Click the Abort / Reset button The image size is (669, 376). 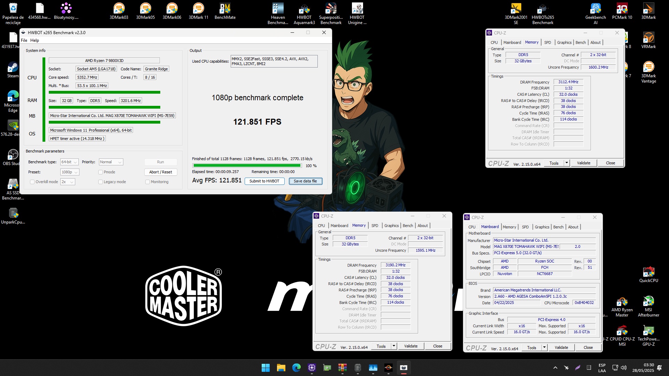coord(161,172)
